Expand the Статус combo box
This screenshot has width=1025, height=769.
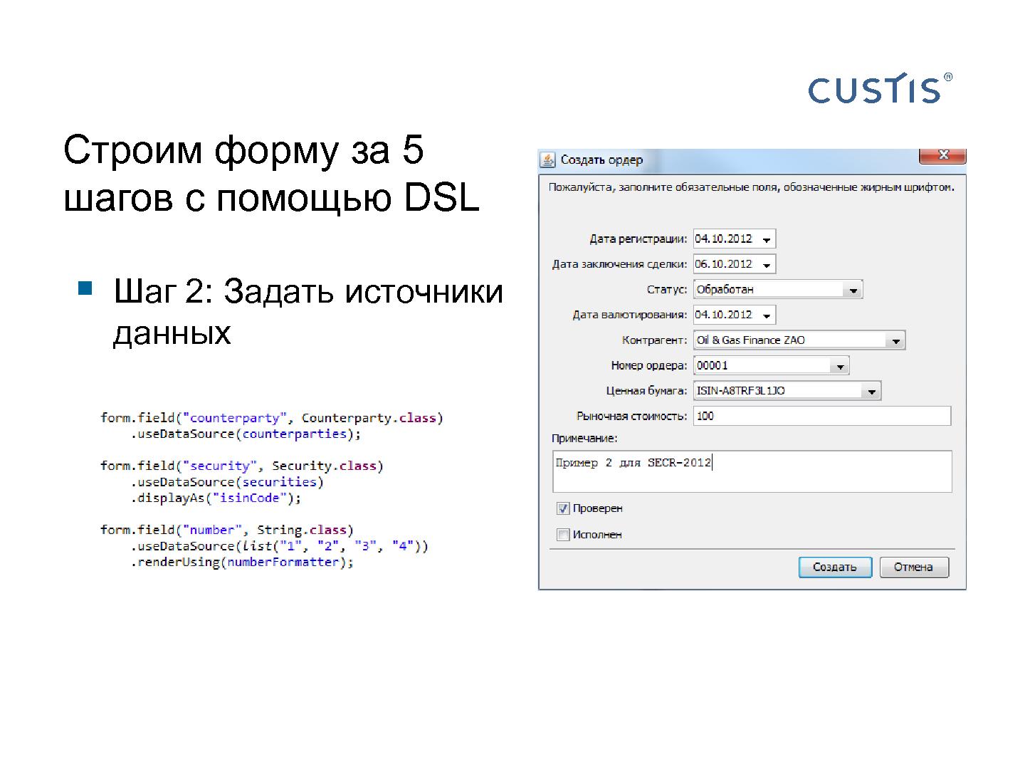853,290
